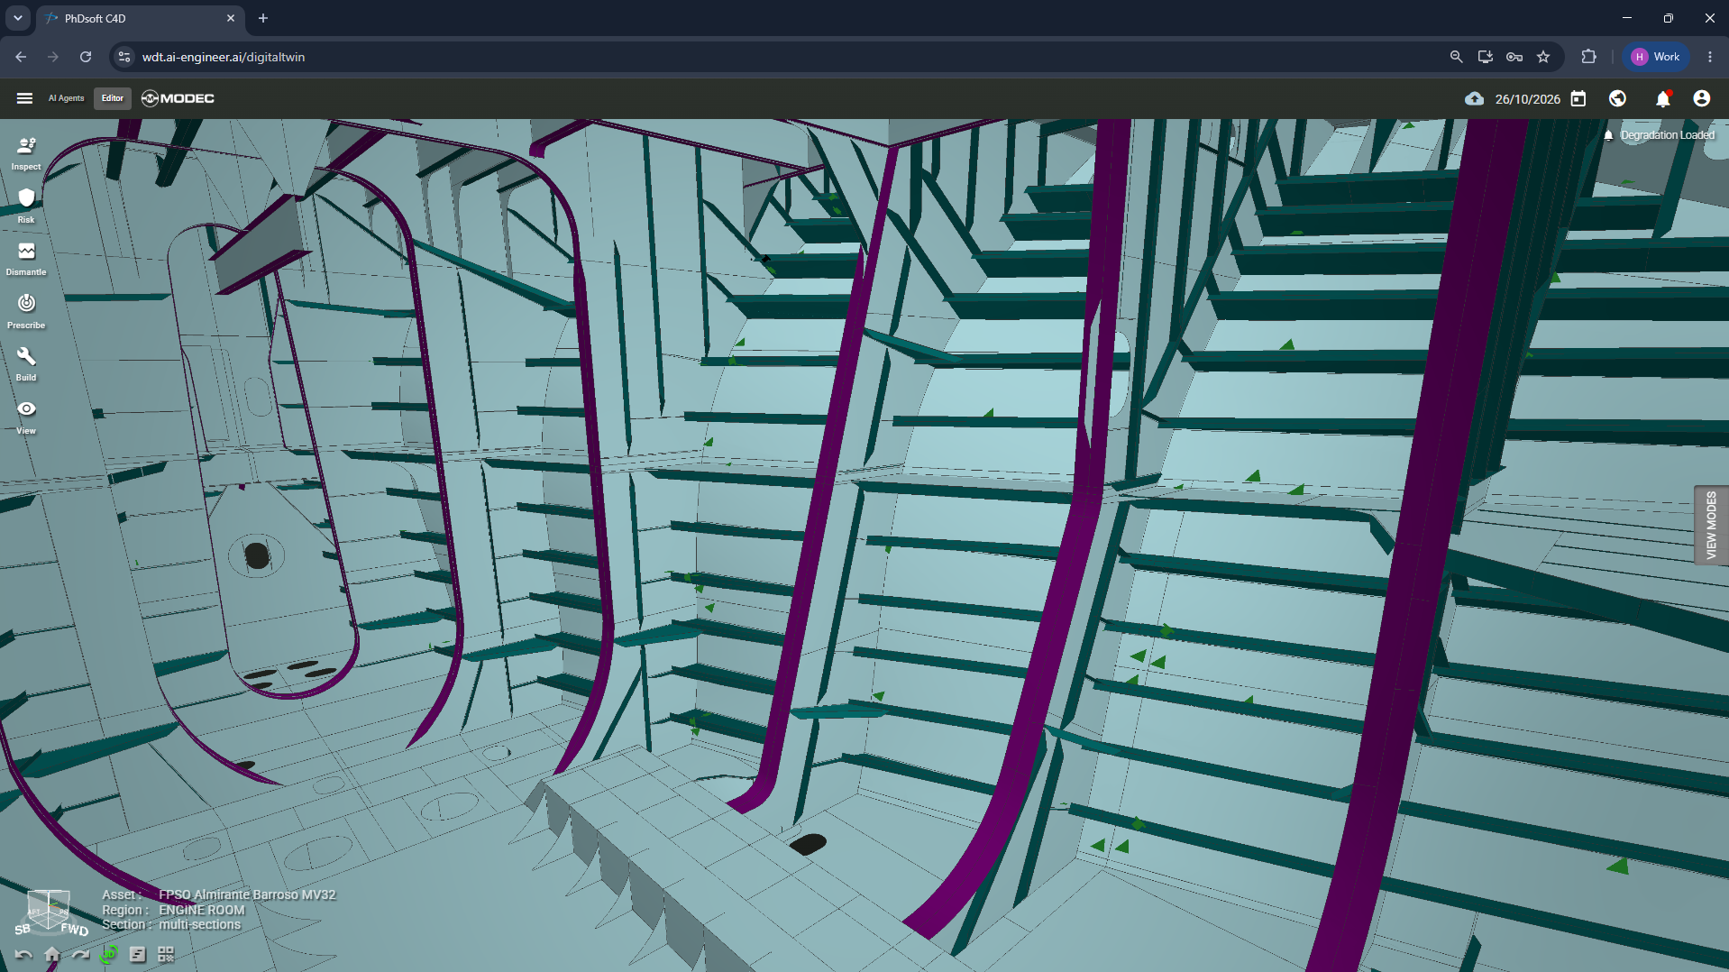
Task: Open the notifications bell
Action: pos(1662,98)
